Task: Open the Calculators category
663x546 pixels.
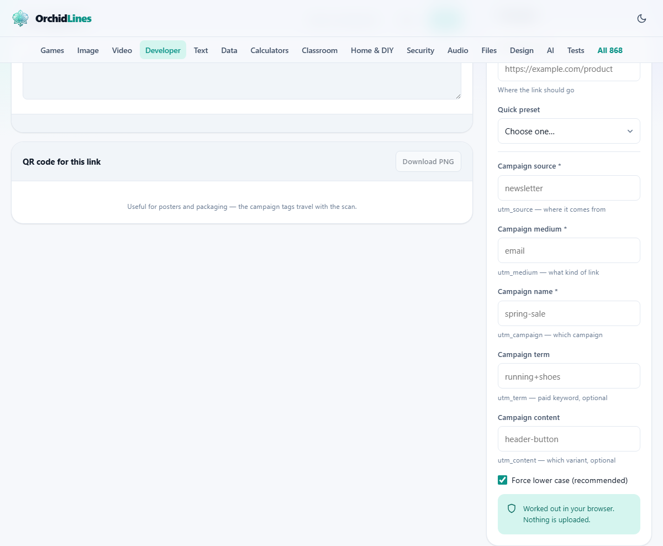Action: 270,50
